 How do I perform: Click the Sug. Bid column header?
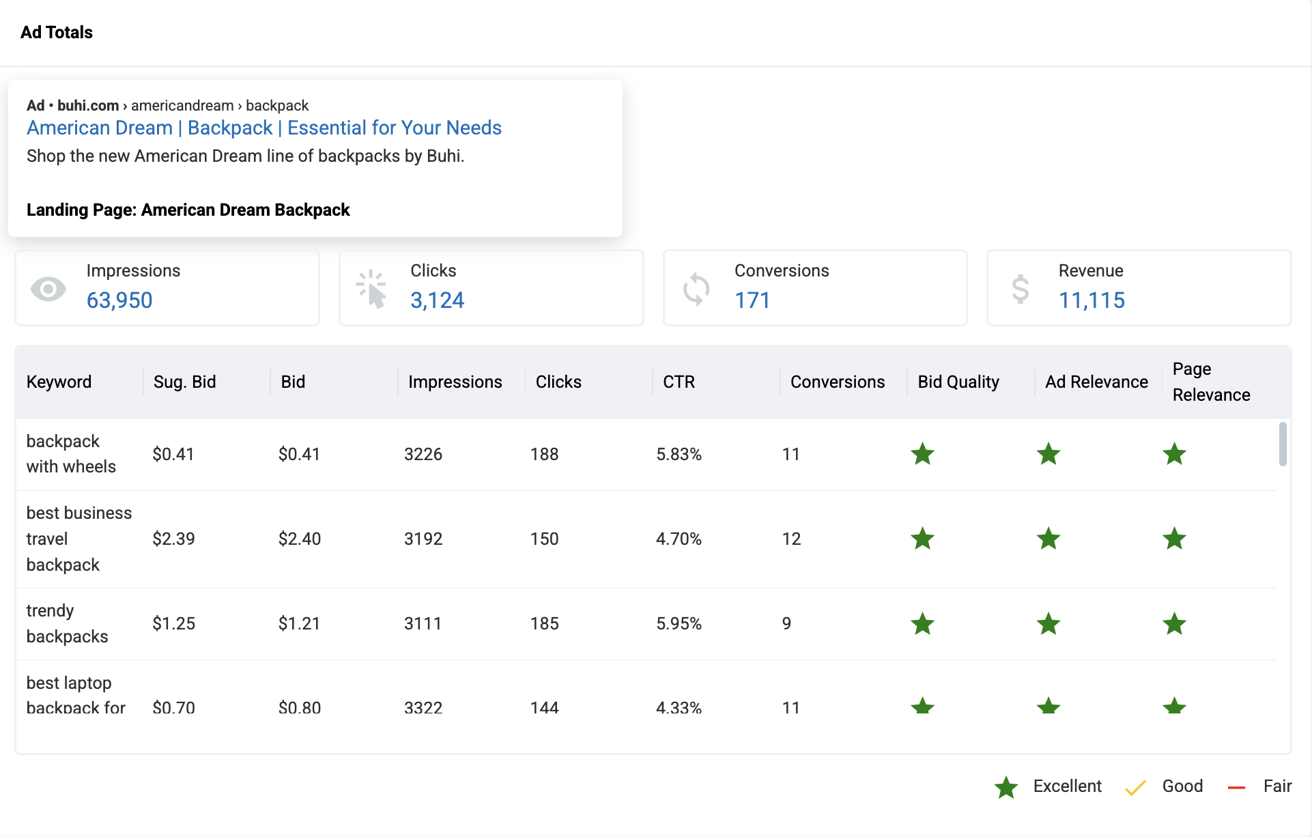point(184,382)
